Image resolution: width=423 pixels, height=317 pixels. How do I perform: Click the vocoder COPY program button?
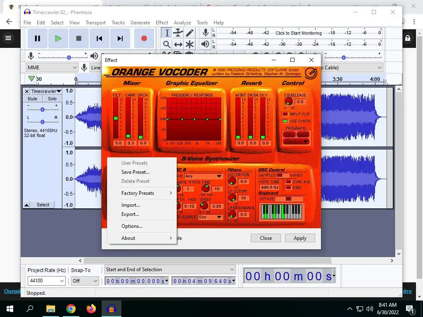pos(289,134)
